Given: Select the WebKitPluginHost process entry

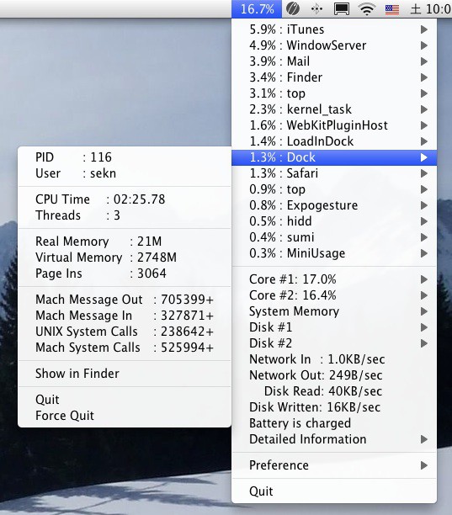Looking at the screenshot, I should click(334, 125).
